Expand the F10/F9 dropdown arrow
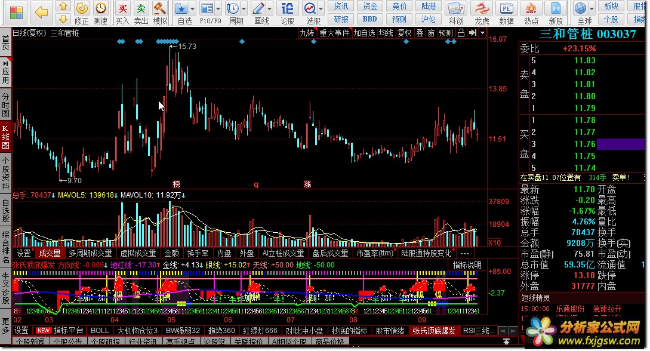This screenshot has width=650, height=351. [218, 8]
